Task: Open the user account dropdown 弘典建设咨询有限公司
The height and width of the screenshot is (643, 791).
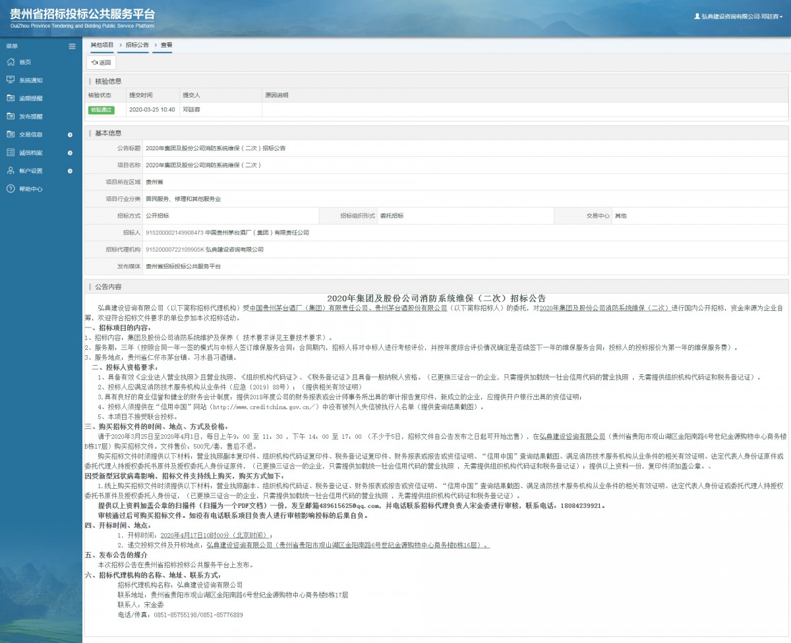Action: coord(738,16)
